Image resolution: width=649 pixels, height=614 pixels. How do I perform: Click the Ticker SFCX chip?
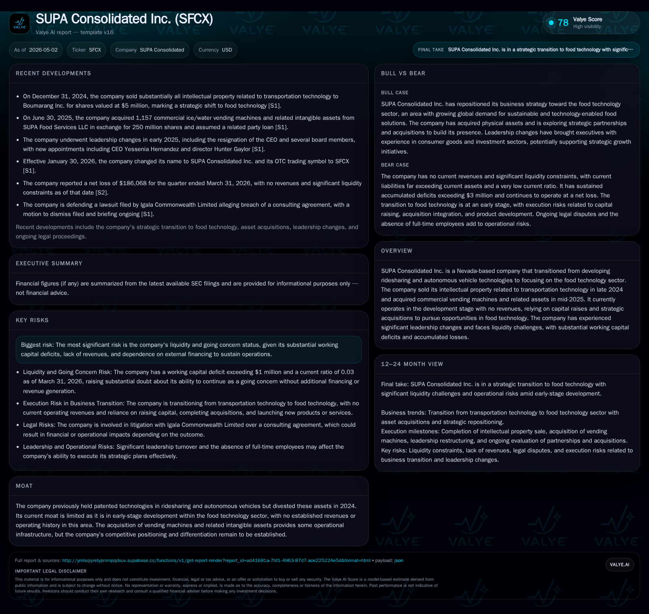(86, 50)
